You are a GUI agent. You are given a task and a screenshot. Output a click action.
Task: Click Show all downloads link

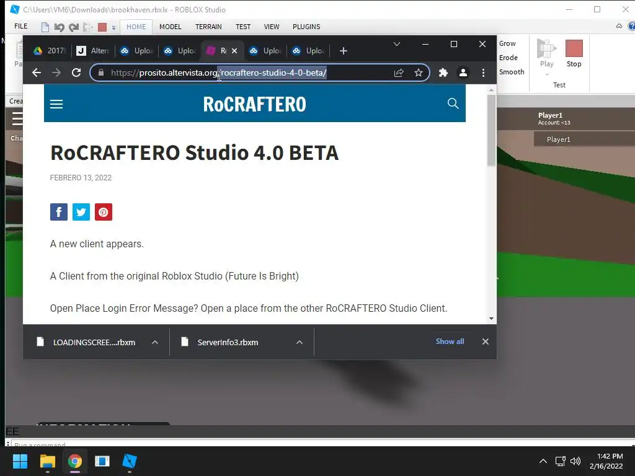pos(450,342)
